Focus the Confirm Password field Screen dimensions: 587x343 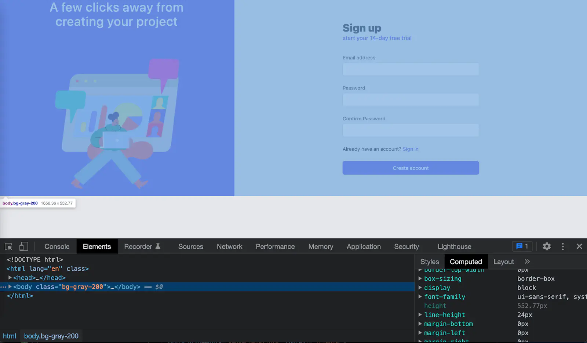click(411, 130)
